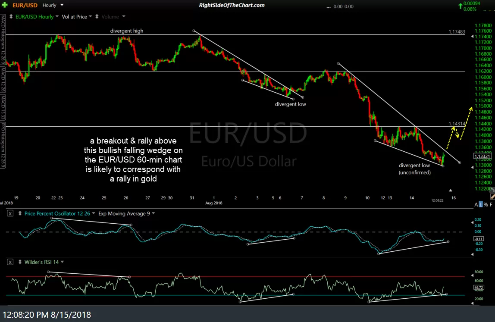This screenshot has height=322, width=495.
Task: Click the green plus add indicator icon
Action: click(4, 5)
